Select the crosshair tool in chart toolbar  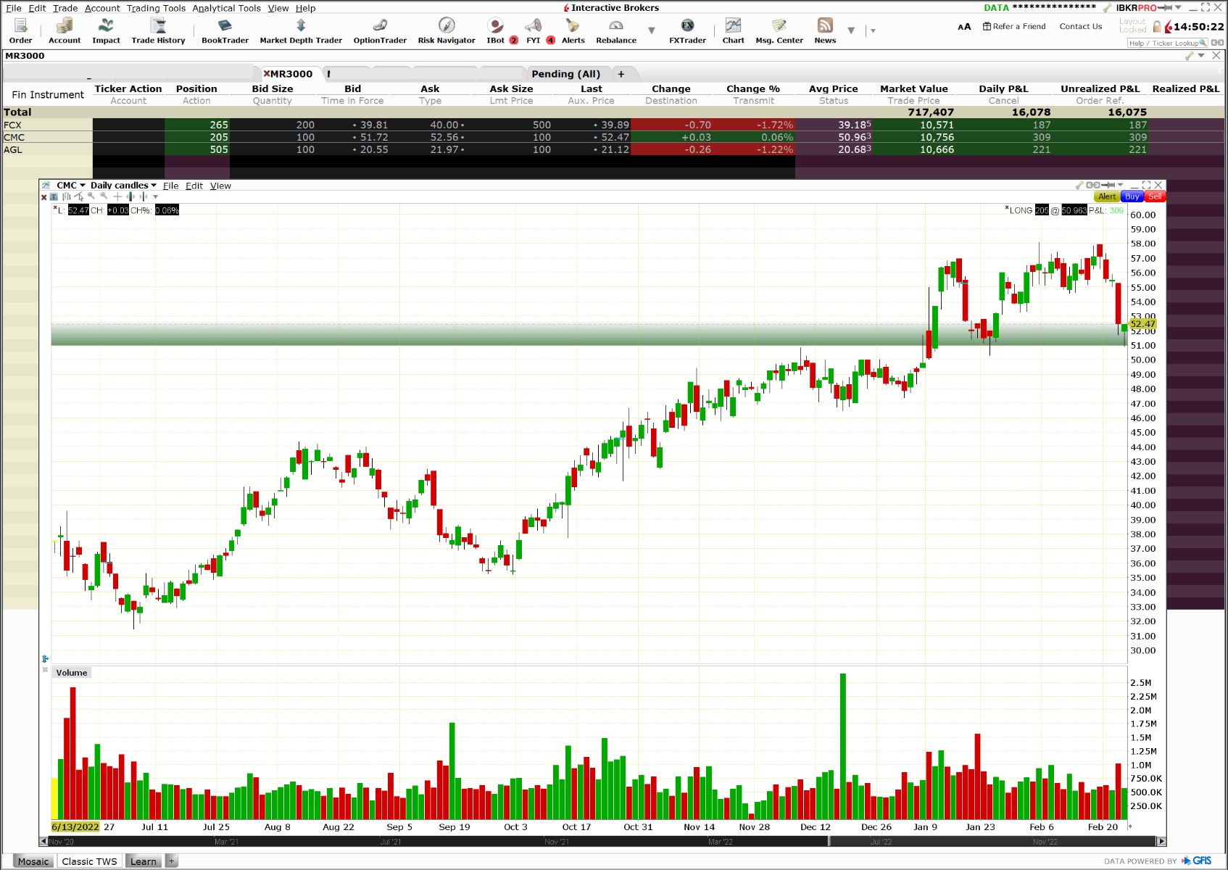(x=117, y=196)
